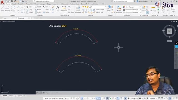
Task: Insert a Table from Annotation panel
Action: tap(71, 12)
